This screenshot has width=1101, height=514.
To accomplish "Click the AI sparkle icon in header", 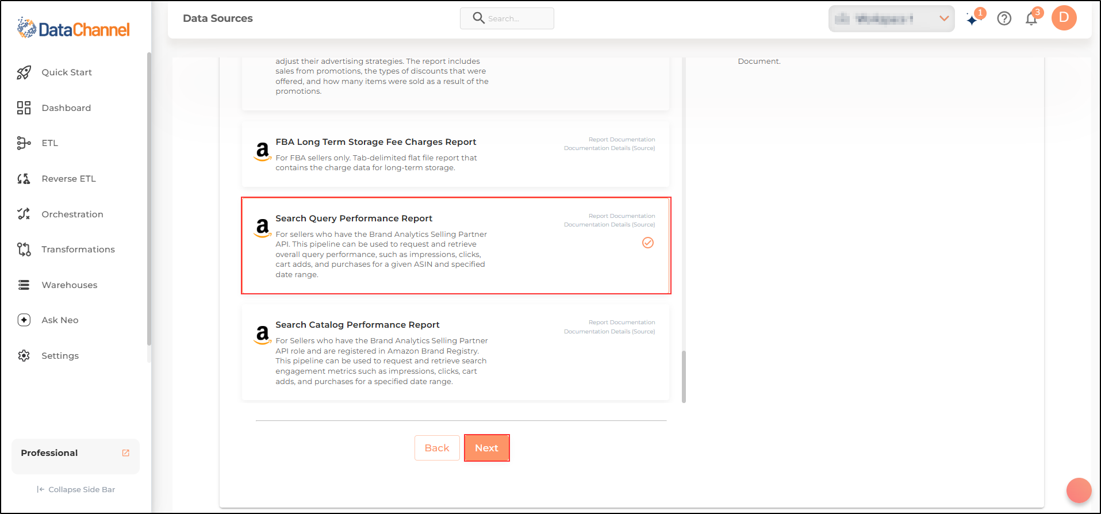I will coord(972,20).
